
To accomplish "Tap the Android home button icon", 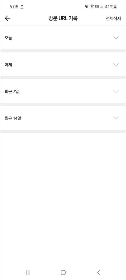I will [63, 272].
